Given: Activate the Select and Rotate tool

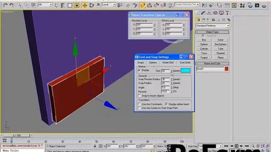Looking at the screenshot, I should pyautogui.click(x=91, y=5).
